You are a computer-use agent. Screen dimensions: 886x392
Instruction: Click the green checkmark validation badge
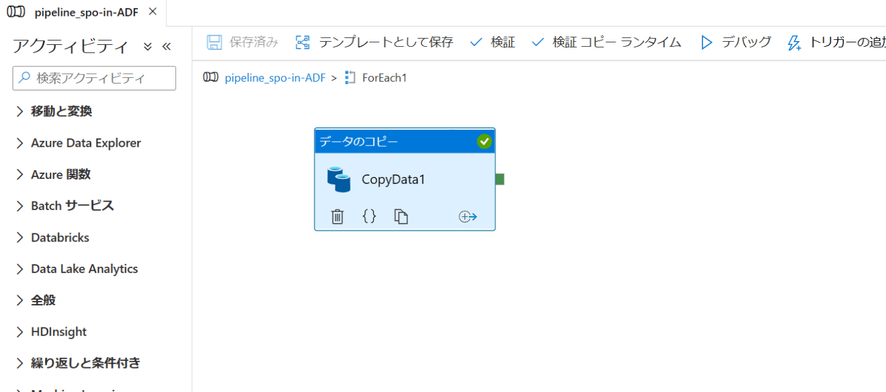[484, 142]
